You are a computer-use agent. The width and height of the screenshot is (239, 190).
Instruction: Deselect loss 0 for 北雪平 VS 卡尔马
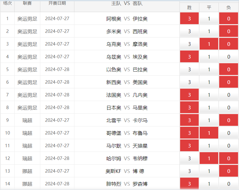click(x=228, y=120)
